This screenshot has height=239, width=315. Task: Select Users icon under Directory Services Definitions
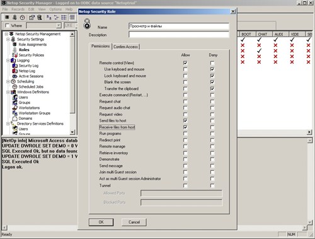(14, 129)
